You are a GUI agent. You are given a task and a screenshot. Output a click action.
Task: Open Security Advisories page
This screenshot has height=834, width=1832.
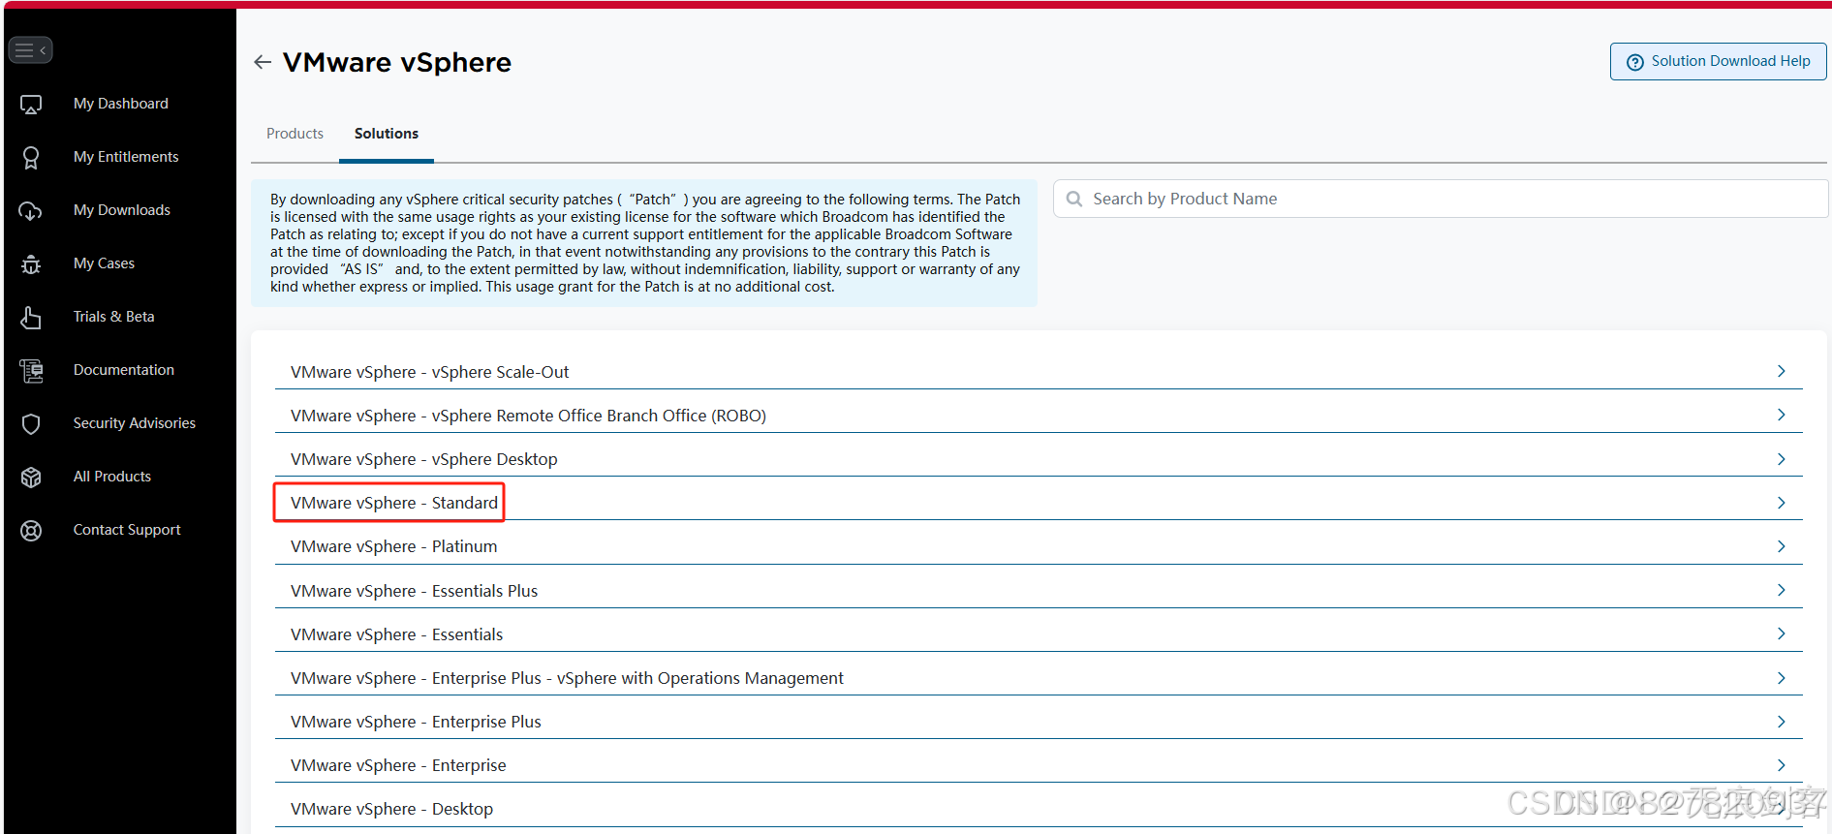135,423
